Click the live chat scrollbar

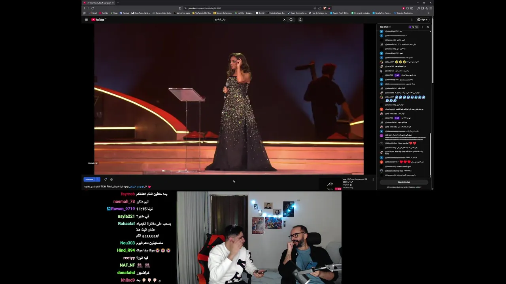(430, 154)
